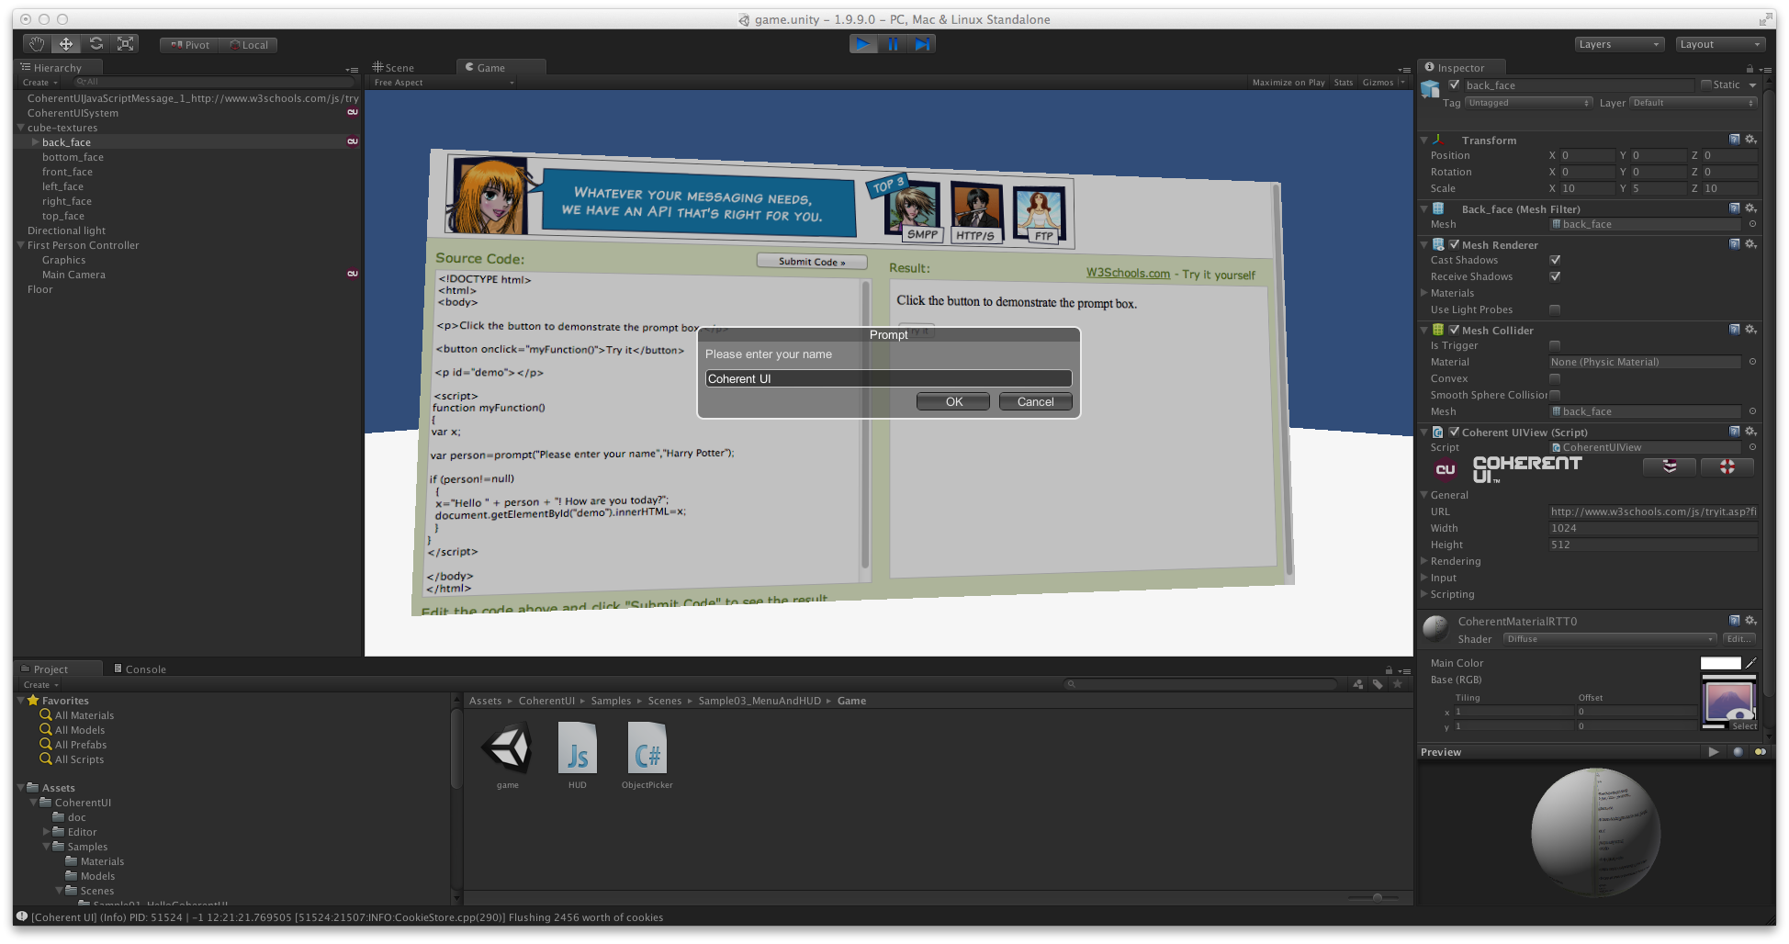Screen dimensions: 1789x944
Task: Open Transform component gear menu
Action: (1750, 140)
